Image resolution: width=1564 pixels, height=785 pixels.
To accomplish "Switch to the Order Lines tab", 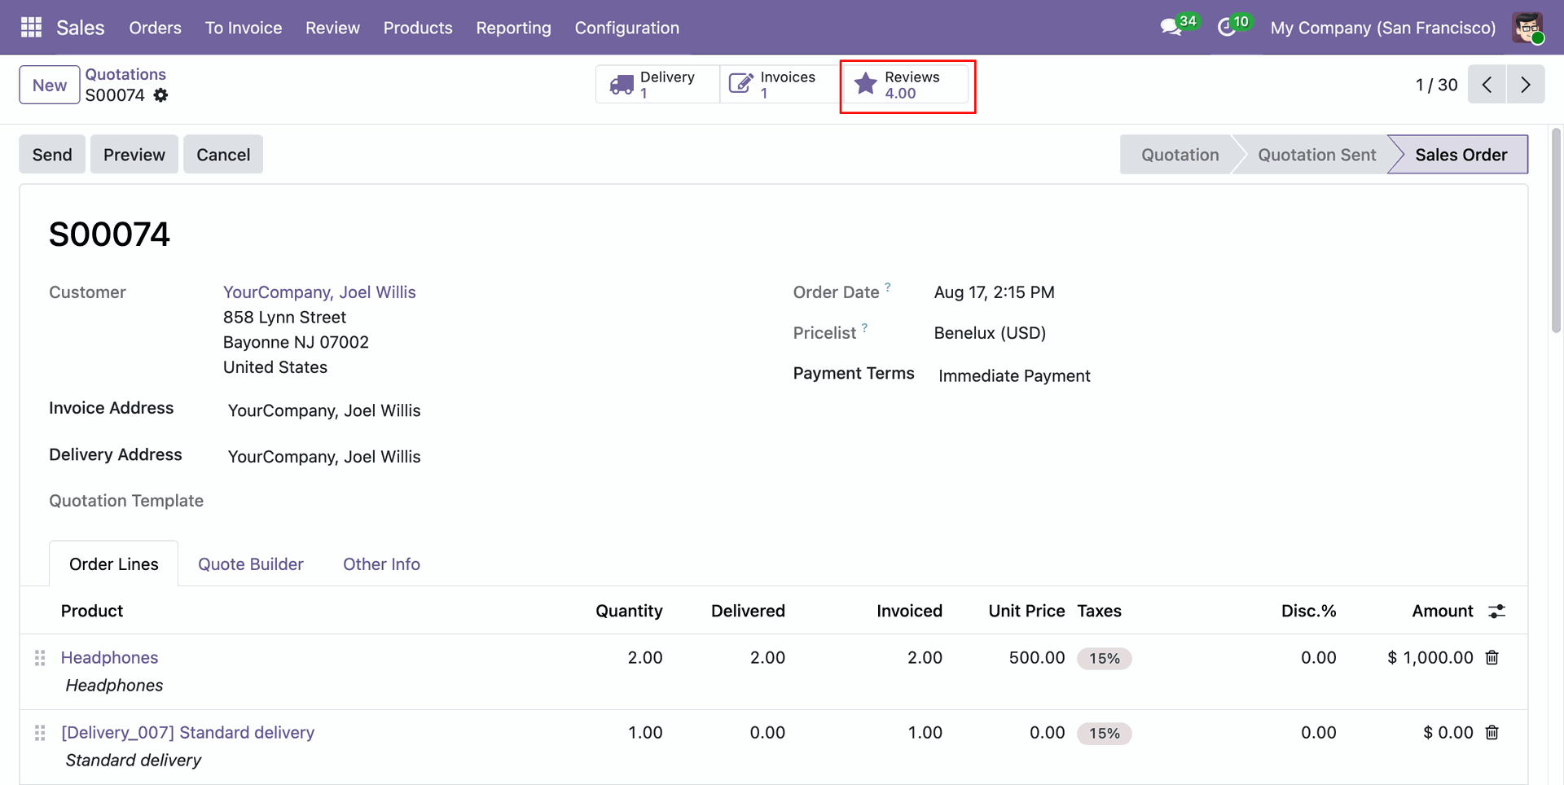I will coord(114,564).
